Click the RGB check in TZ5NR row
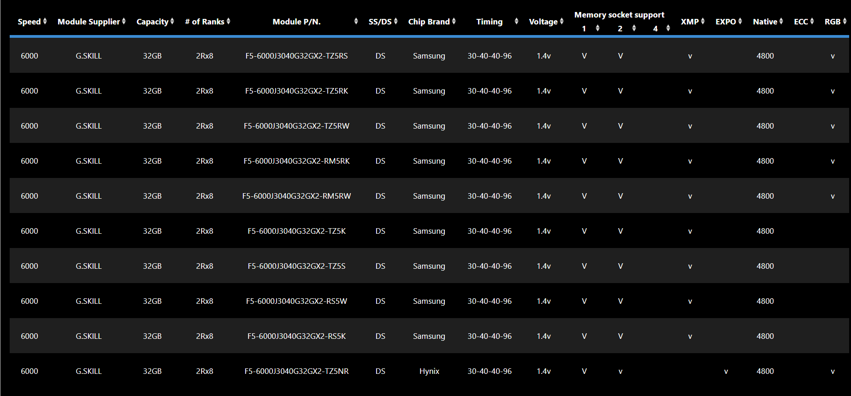Screen dimensions: 851x396 pyautogui.click(x=833, y=372)
